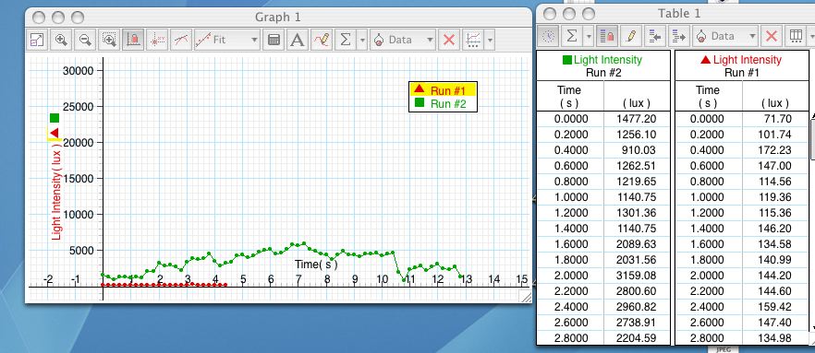The height and width of the screenshot is (353, 815).
Task: Click the Sigma statistics button in Table 1
Action: 572,36
